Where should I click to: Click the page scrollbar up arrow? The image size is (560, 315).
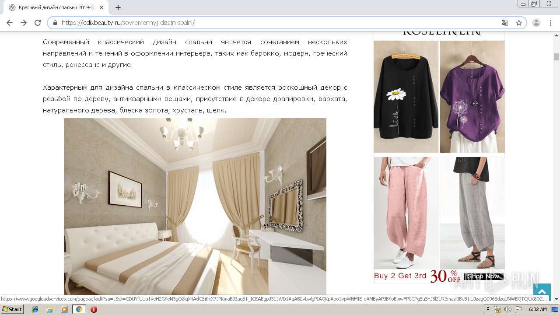pyautogui.click(x=556, y=35)
